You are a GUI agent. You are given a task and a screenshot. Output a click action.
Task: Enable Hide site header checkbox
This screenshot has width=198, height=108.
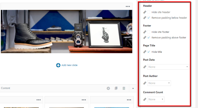tap(149, 12)
